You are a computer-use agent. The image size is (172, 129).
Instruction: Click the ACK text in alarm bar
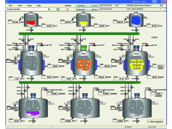point(117,5)
